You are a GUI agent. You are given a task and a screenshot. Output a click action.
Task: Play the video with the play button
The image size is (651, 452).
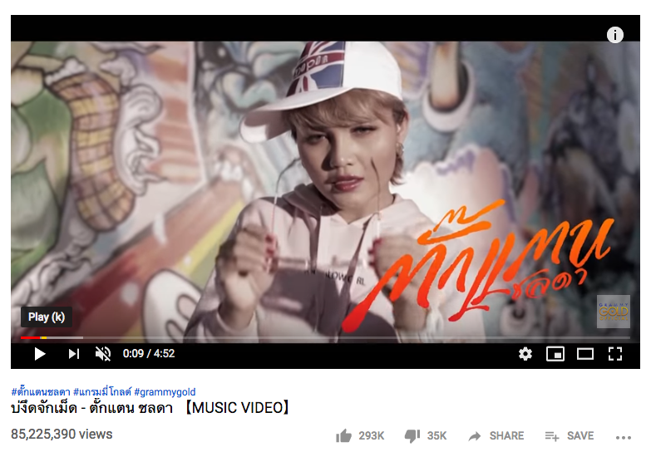[x=39, y=354]
